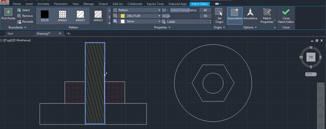Open the Insert ribbon tab
Viewport: 326px width, 129px height.
point(29,4)
